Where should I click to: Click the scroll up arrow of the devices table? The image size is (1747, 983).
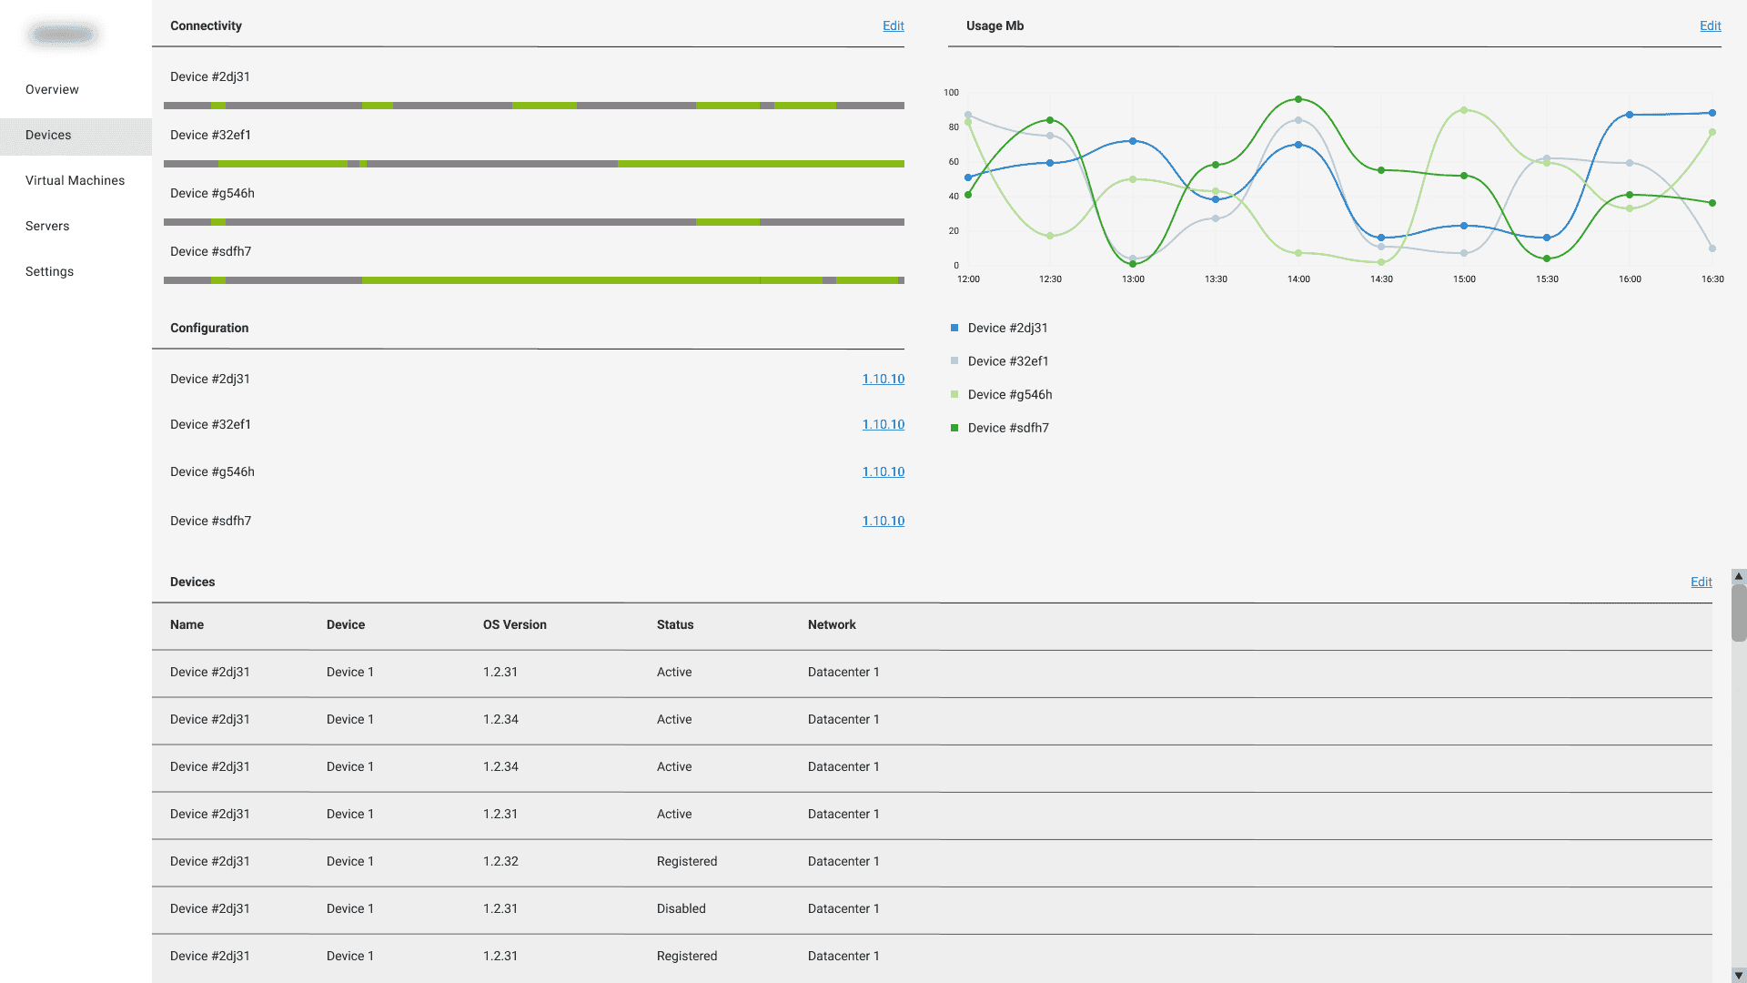(1738, 576)
